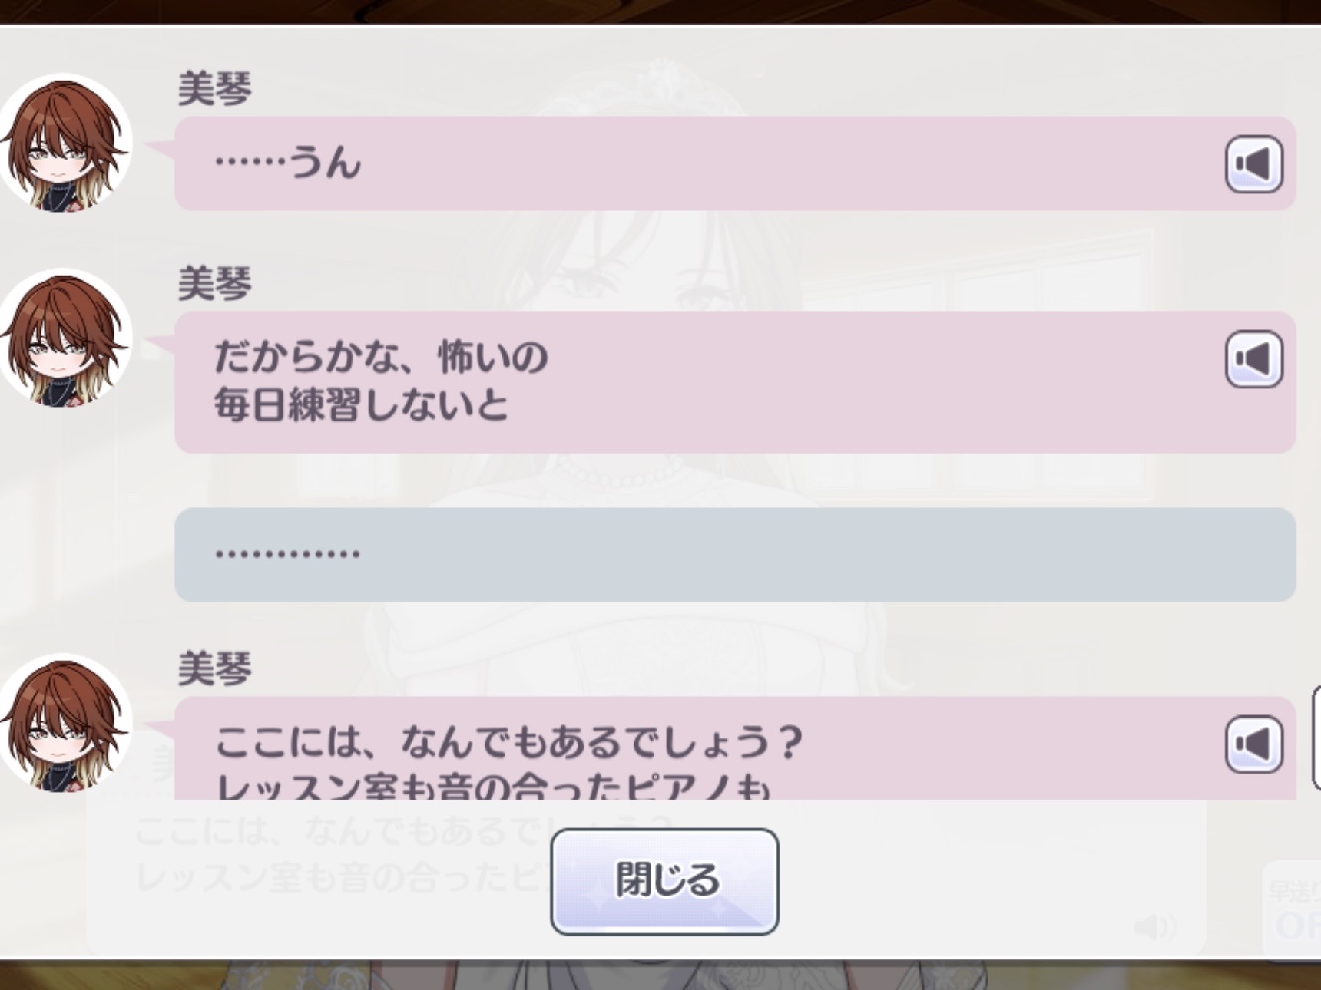Click 美琴 name above 'だからかな、怖いの'
This screenshot has width=1321, height=990.
coord(215,283)
